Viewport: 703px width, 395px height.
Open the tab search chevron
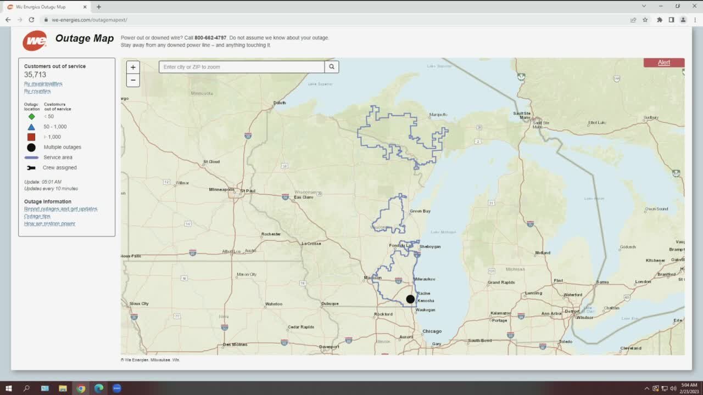[x=644, y=6]
